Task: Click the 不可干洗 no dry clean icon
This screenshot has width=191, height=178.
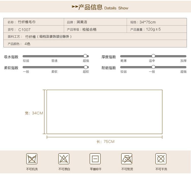Action: pyautogui.click(x=161, y=159)
